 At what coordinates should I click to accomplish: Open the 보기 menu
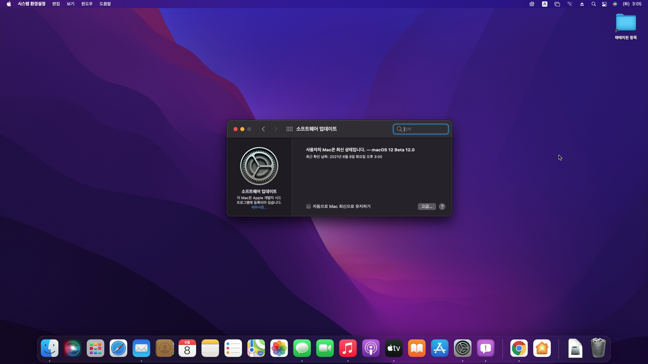coord(70,4)
